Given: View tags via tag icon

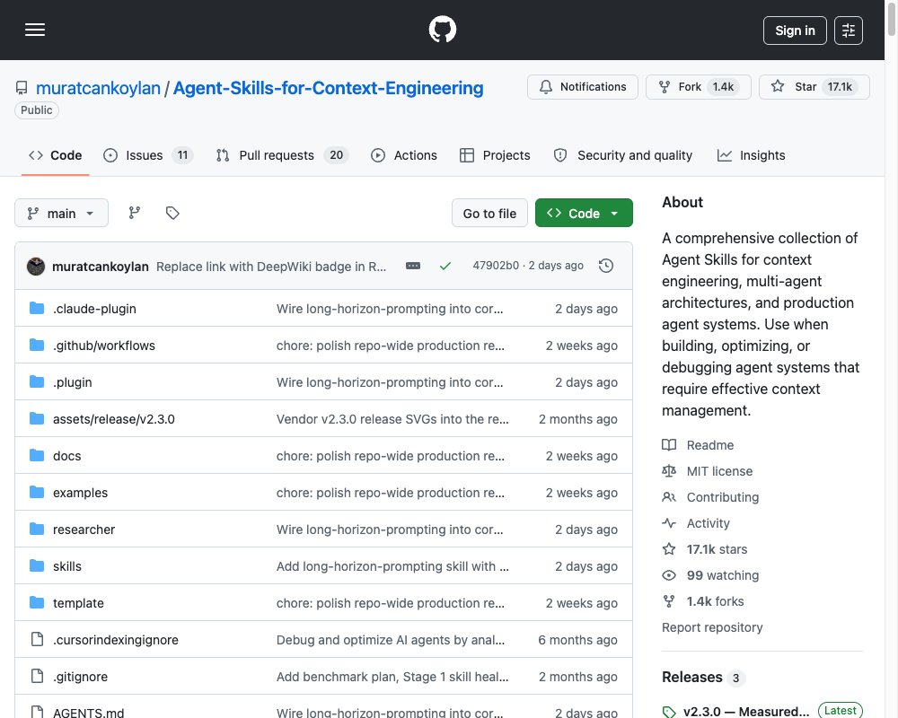Looking at the screenshot, I should 172,213.
